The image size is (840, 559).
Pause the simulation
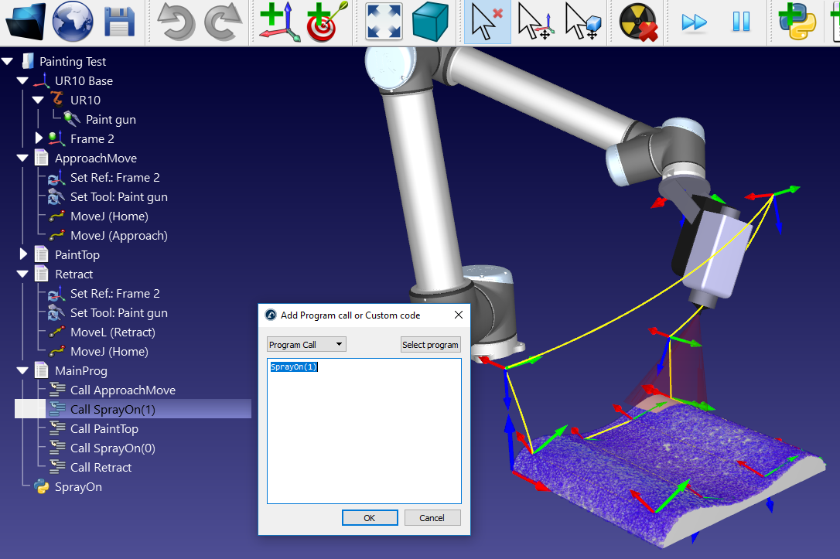point(741,22)
